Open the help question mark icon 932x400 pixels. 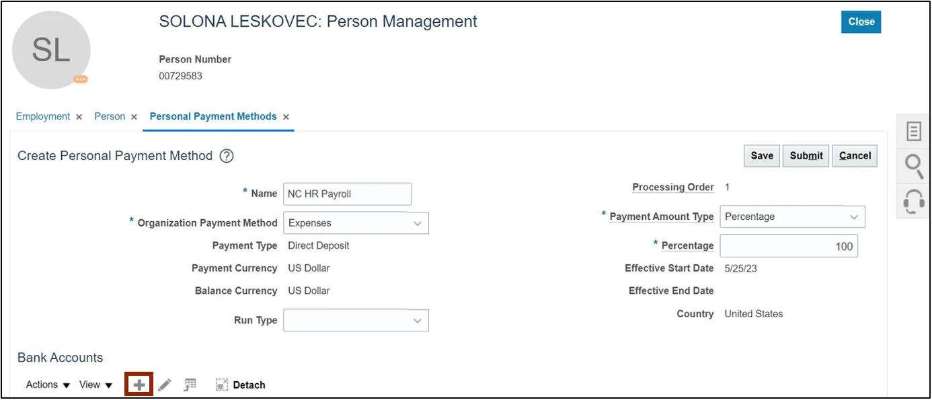pos(227,156)
